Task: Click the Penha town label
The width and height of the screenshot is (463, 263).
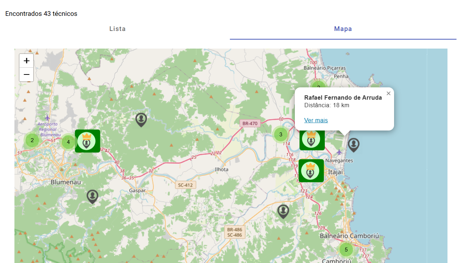Action: [x=341, y=76]
